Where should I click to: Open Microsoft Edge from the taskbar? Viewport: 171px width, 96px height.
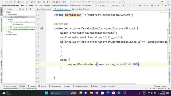coord(108,93)
